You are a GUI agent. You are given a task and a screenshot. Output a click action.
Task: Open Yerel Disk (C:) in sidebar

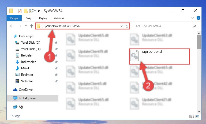point(31,43)
